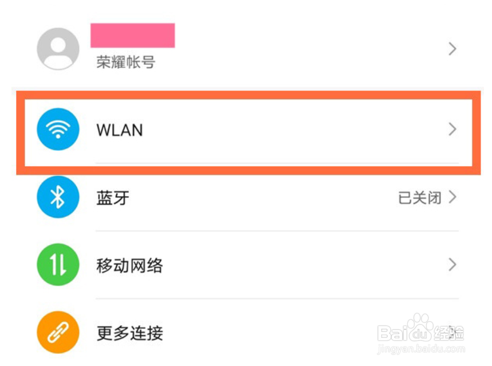Click the Baidu 经验 watermark text
Image resolution: width=492 pixels, height=366 pixels.
[448, 333]
